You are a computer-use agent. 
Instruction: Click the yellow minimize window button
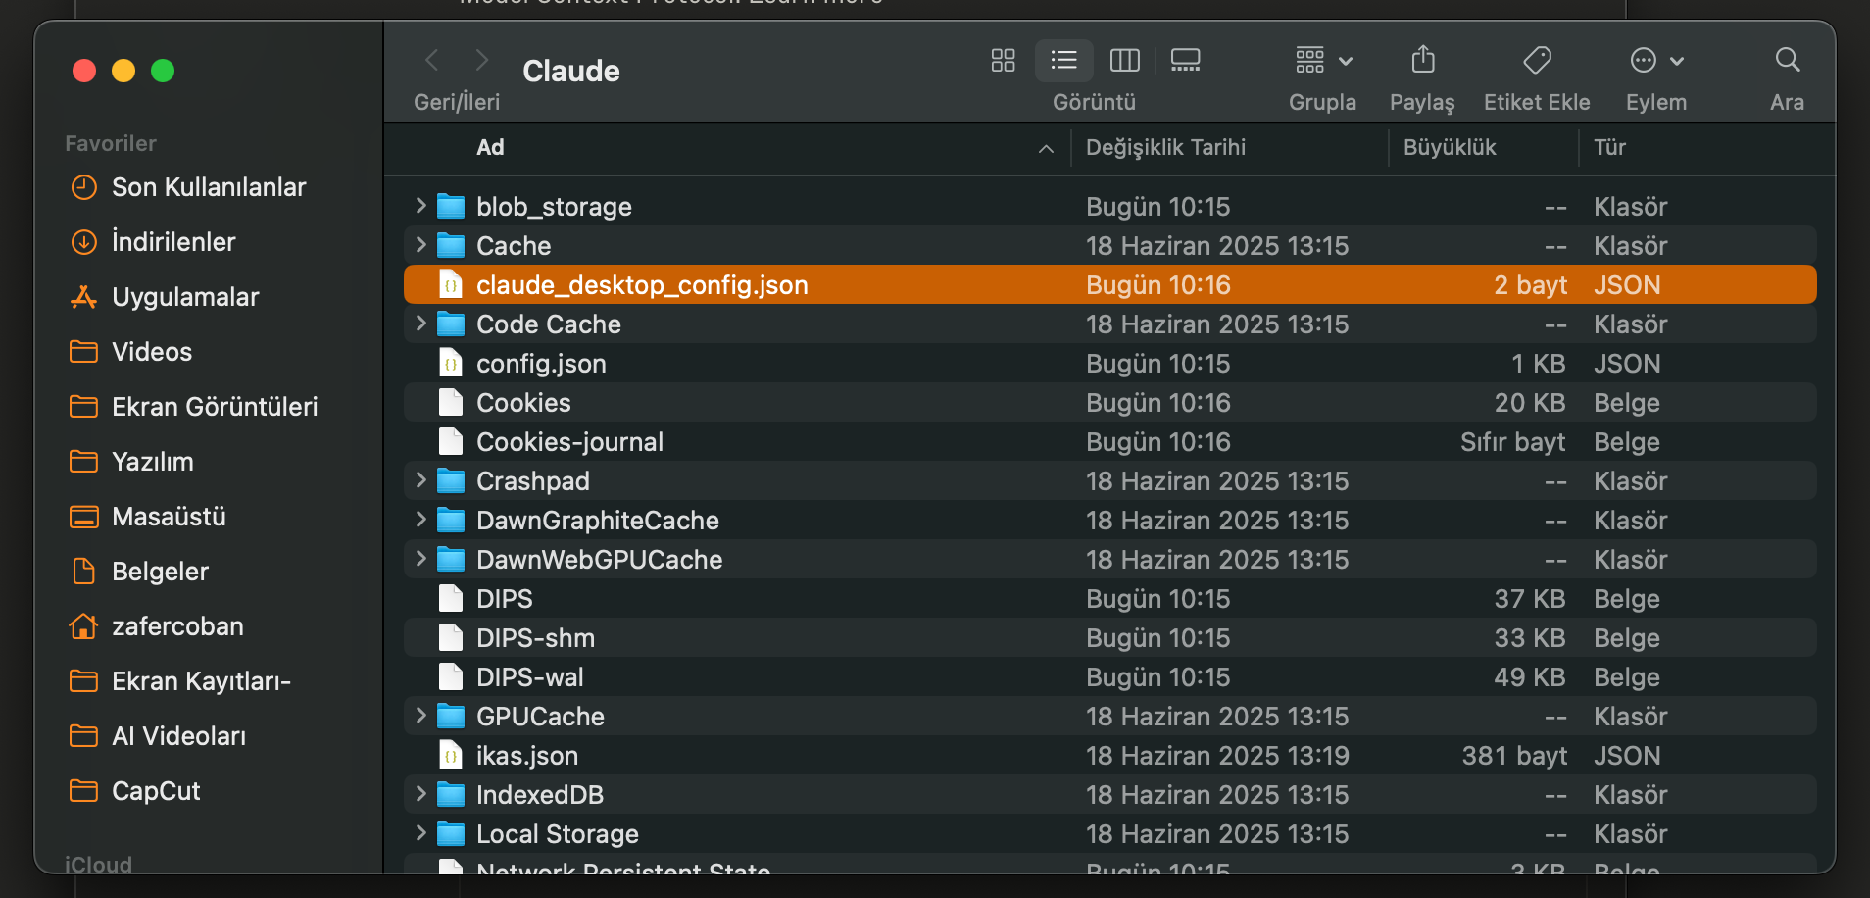pyautogui.click(x=123, y=71)
